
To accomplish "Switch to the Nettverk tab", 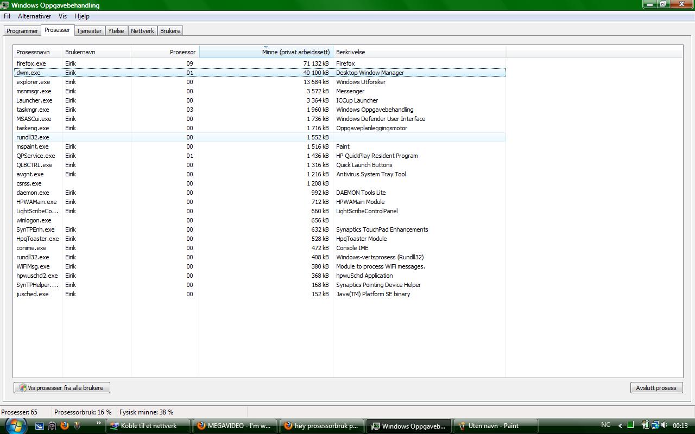I will pyautogui.click(x=143, y=31).
